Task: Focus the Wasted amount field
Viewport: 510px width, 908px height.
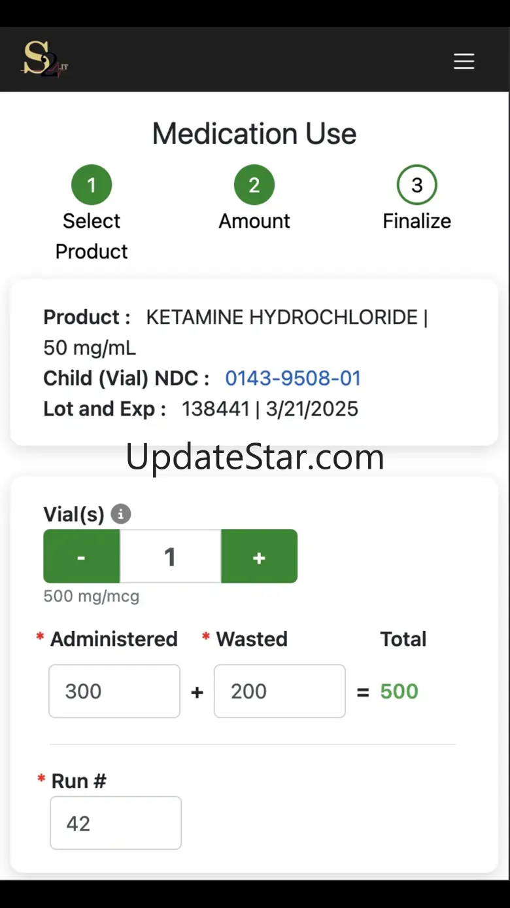Action: coord(280,691)
